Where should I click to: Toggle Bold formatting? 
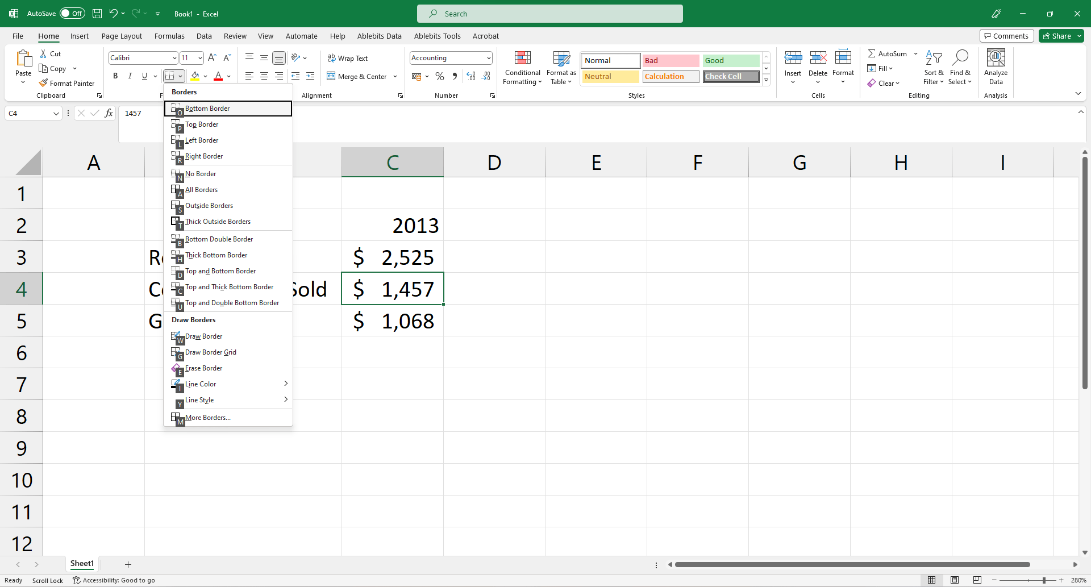tap(115, 76)
